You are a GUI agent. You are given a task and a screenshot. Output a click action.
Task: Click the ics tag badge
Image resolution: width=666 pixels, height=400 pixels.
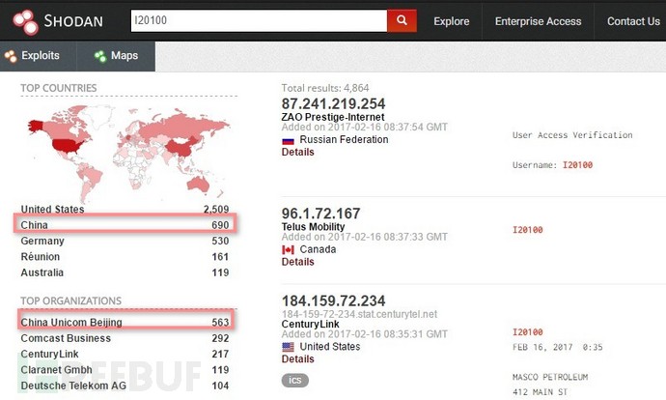294,380
